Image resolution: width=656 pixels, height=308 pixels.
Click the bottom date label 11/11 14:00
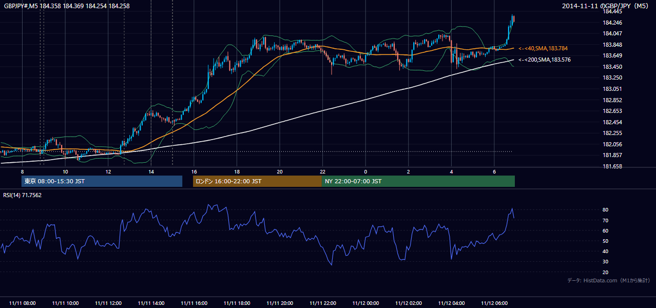(x=151, y=303)
